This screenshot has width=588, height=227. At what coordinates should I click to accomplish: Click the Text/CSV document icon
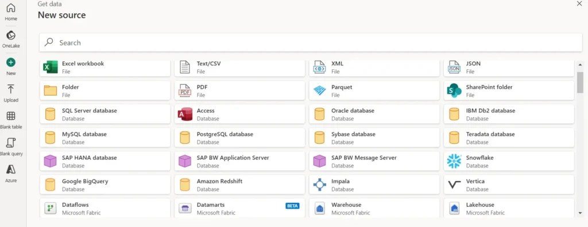[x=185, y=67]
